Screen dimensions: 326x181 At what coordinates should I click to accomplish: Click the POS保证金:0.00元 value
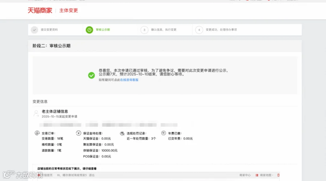97,156
